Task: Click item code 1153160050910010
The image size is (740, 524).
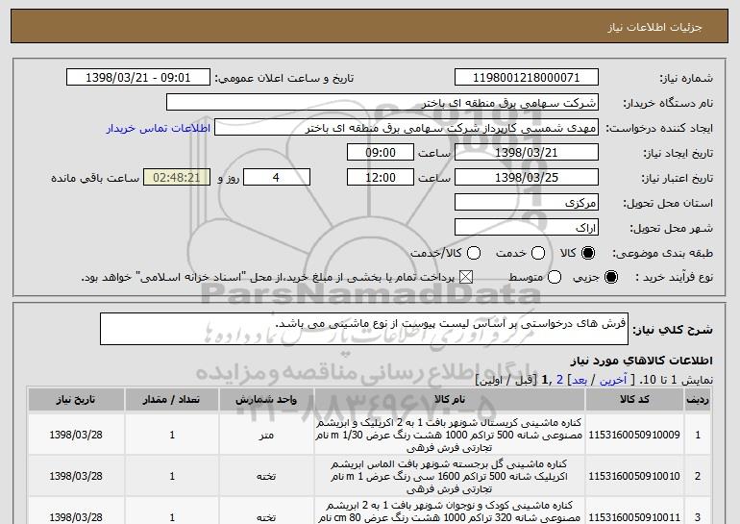Action: [x=634, y=476]
